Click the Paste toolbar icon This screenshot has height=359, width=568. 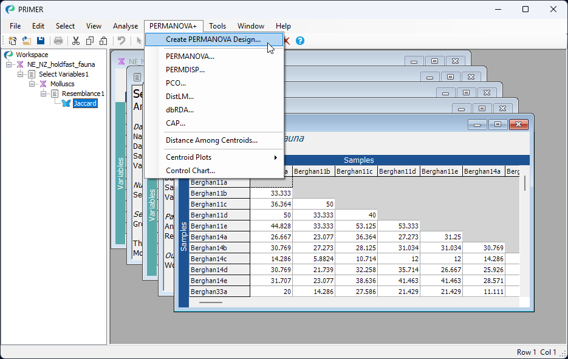[103, 41]
